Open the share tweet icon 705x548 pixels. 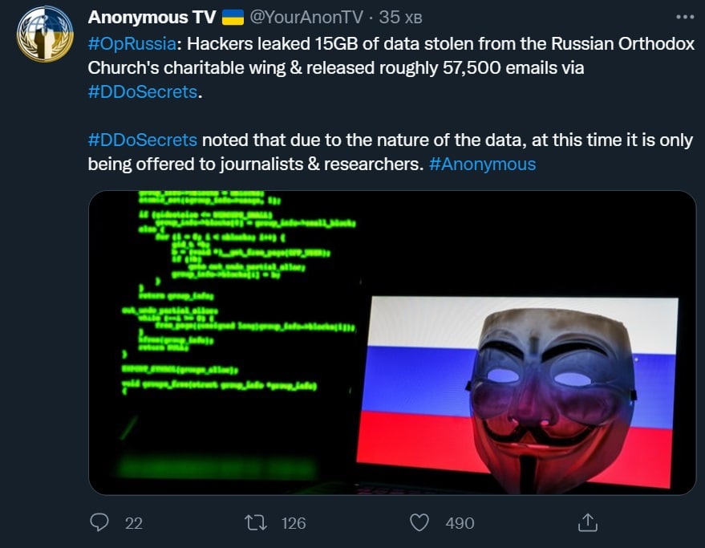pos(587,522)
